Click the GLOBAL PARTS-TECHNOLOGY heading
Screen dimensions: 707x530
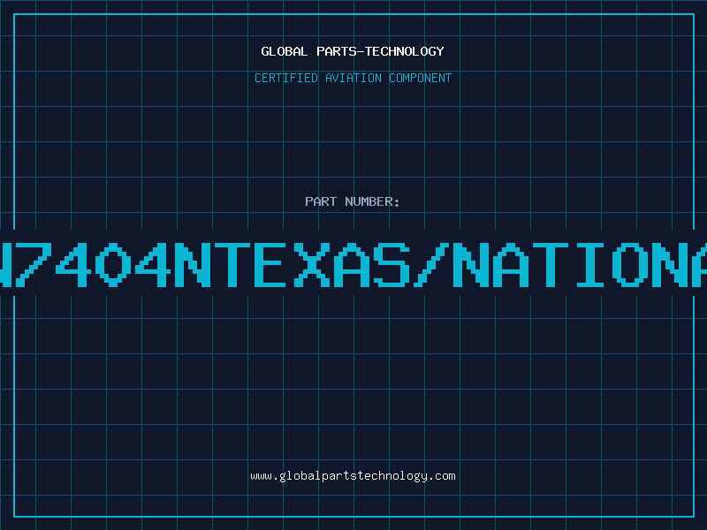click(x=353, y=51)
